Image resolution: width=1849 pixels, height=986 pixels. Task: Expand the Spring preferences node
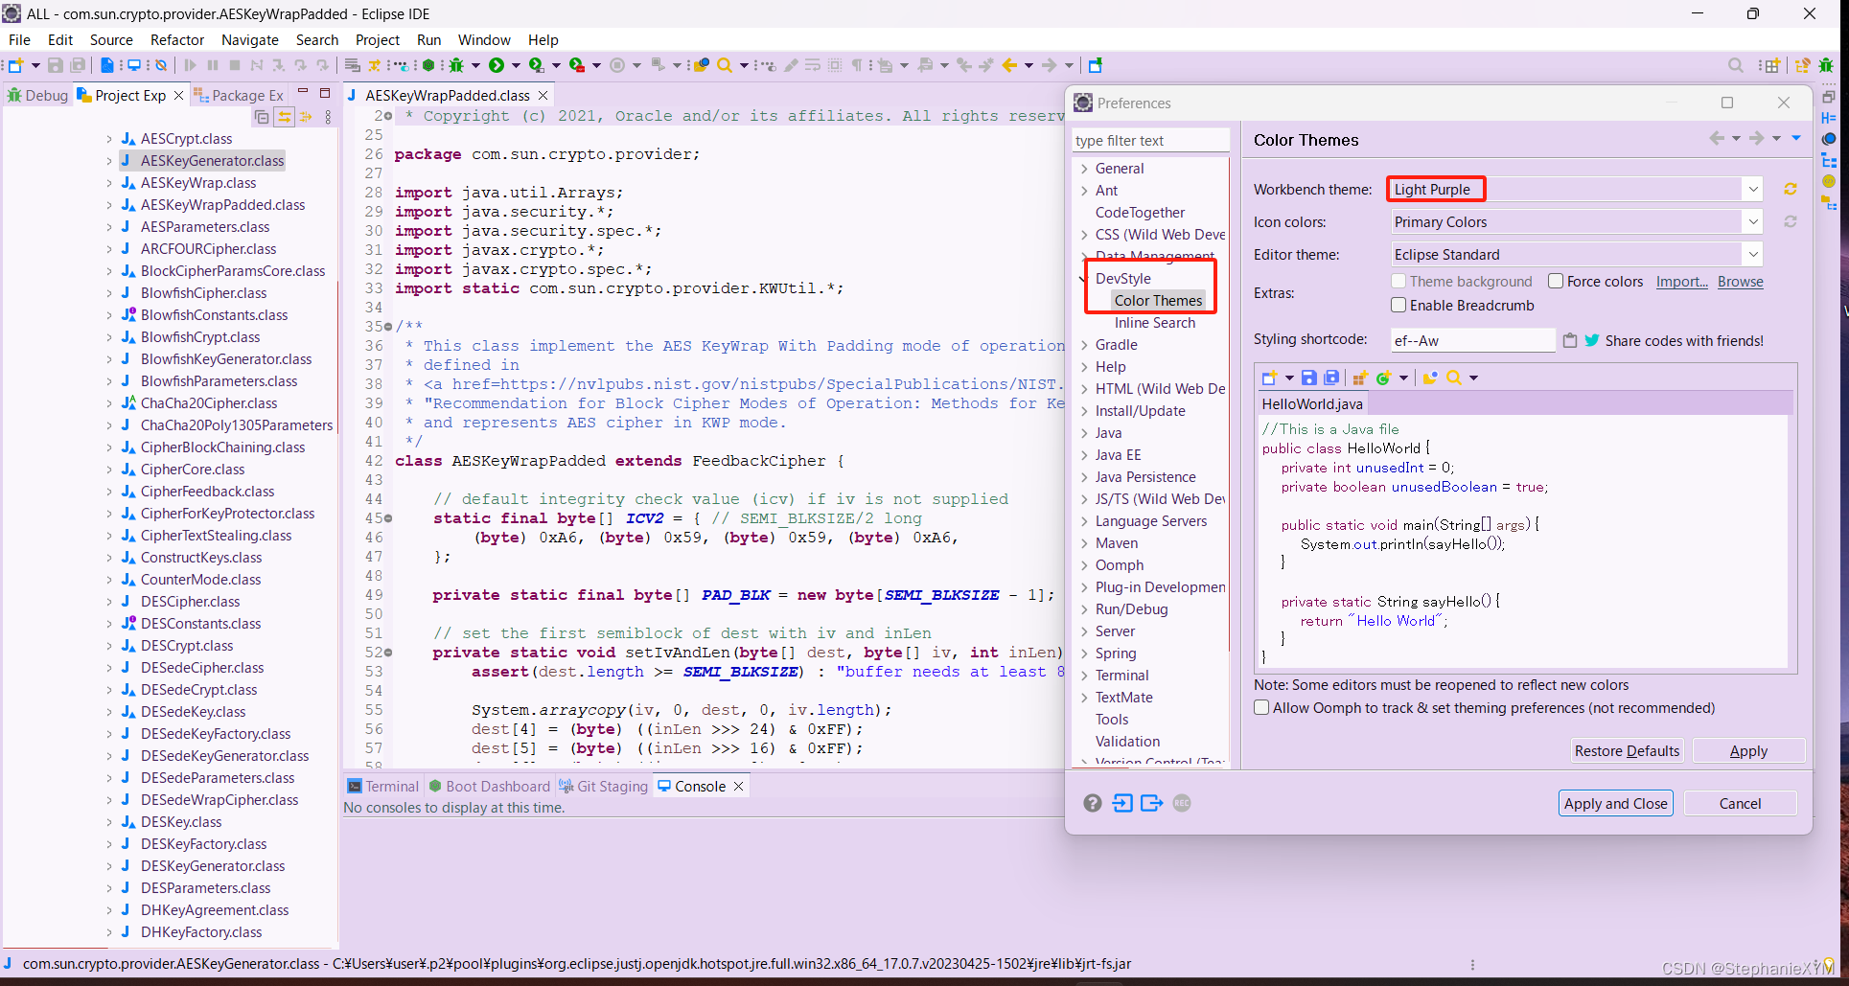pyautogui.click(x=1084, y=654)
